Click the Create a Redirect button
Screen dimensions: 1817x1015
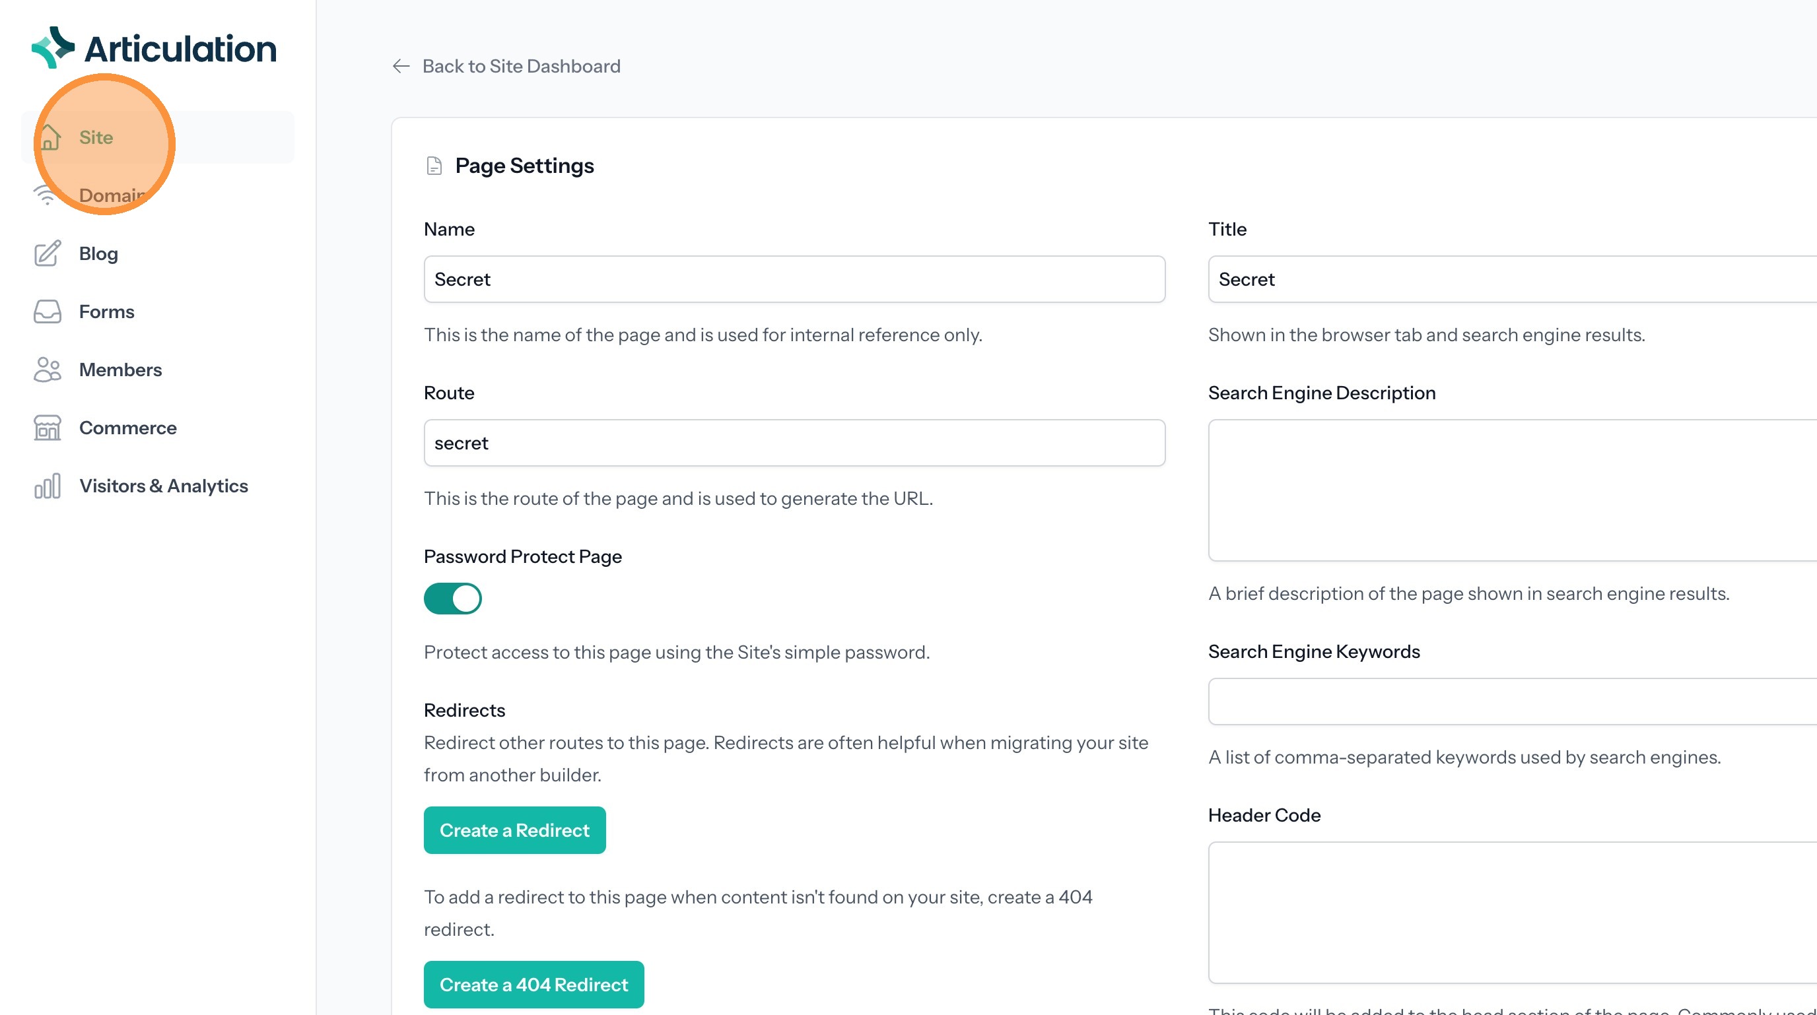(x=514, y=830)
